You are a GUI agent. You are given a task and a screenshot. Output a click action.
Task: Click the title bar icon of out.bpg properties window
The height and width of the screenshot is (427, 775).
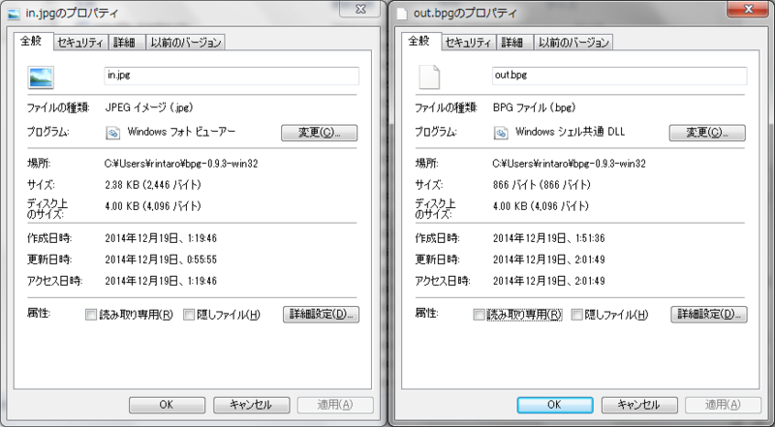point(402,14)
